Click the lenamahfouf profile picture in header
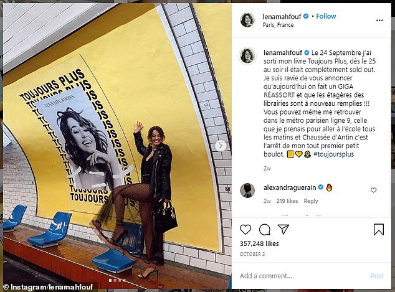The height and width of the screenshot is (292, 395). 247,20
